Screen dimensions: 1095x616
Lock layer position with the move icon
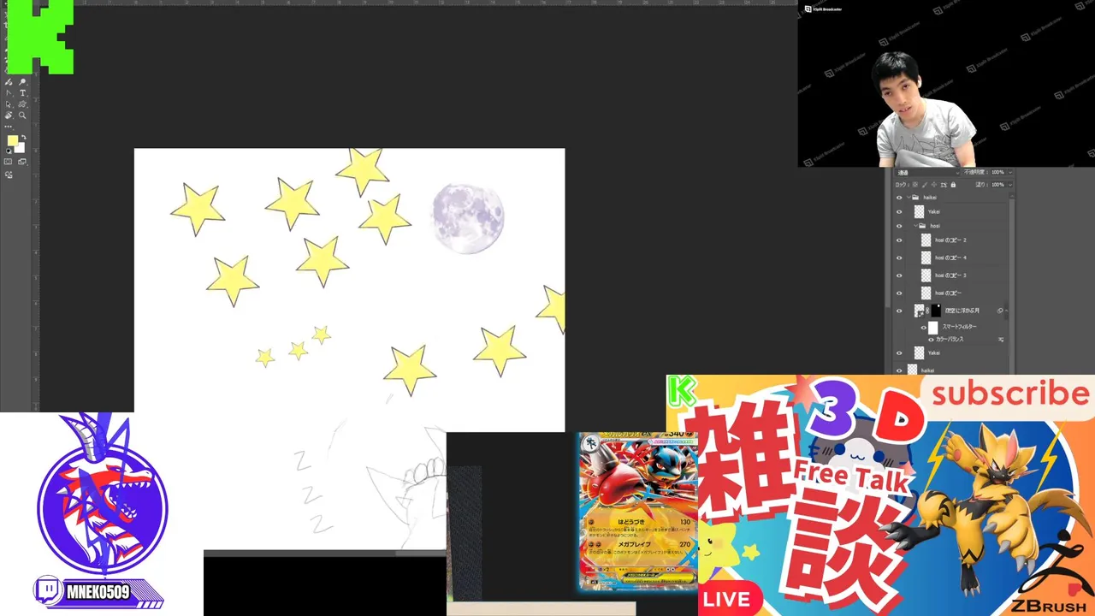[x=934, y=185]
